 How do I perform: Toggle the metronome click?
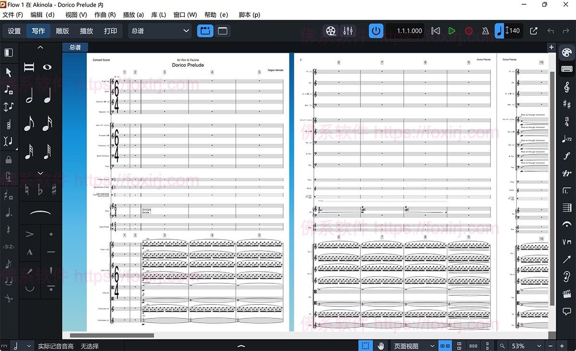[x=485, y=30]
